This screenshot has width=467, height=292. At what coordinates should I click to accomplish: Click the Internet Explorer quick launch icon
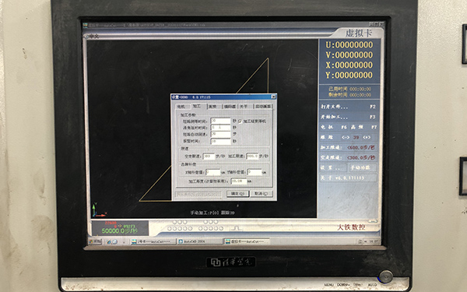pos(109,241)
